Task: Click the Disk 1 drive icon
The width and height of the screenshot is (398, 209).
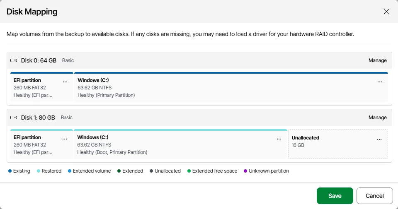Action: pos(14,118)
